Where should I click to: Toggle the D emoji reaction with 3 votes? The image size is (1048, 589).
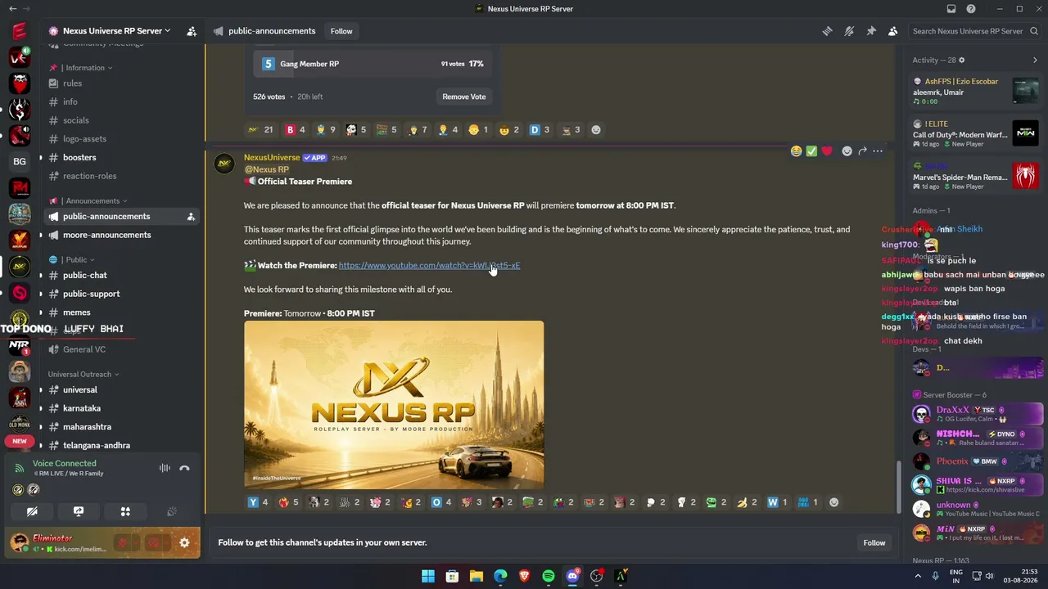(540, 129)
